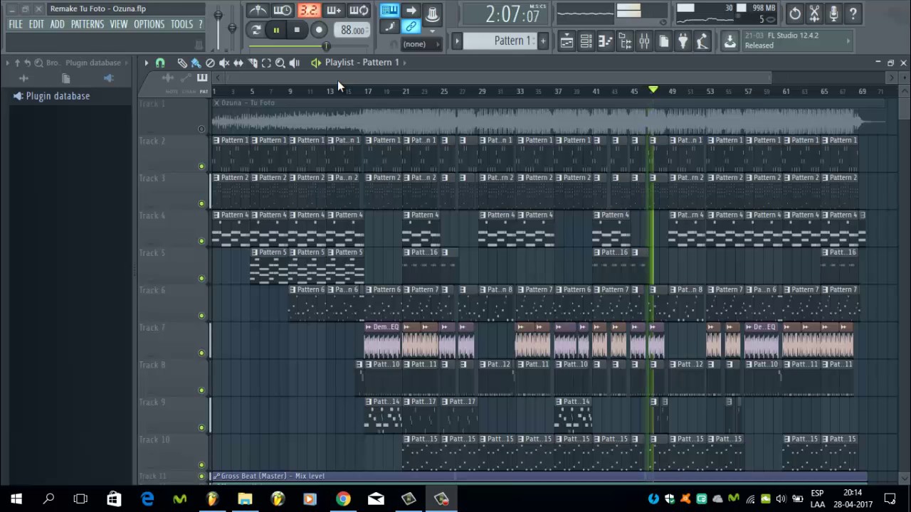Click the playlist playhead marker
Image resolution: width=911 pixels, height=512 pixels.
(x=653, y=90)
